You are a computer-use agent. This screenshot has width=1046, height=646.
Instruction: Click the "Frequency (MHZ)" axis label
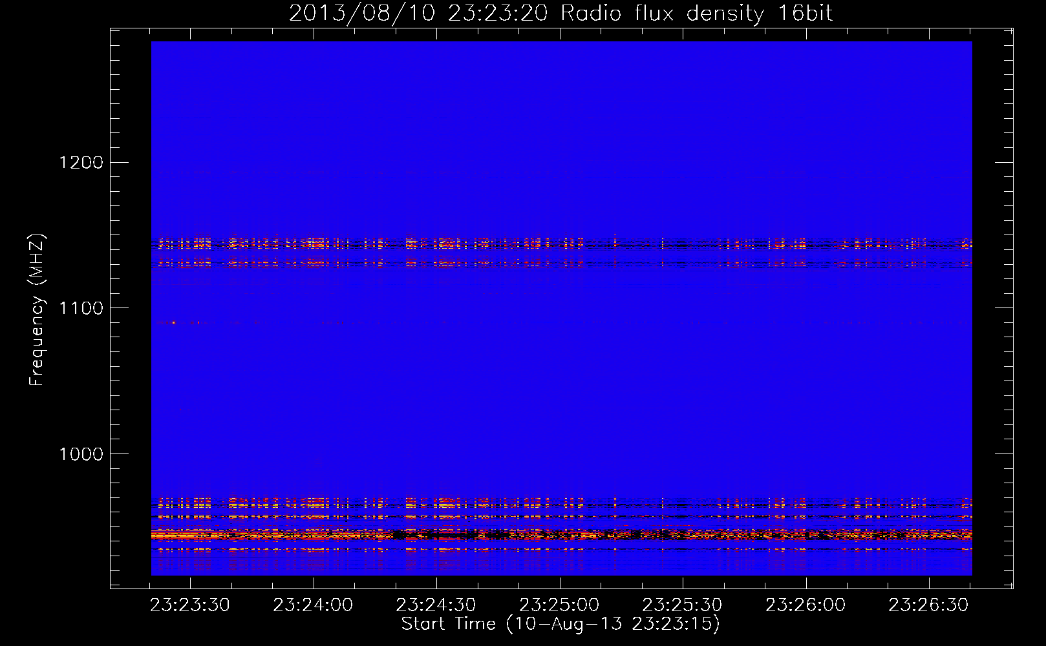37,310
